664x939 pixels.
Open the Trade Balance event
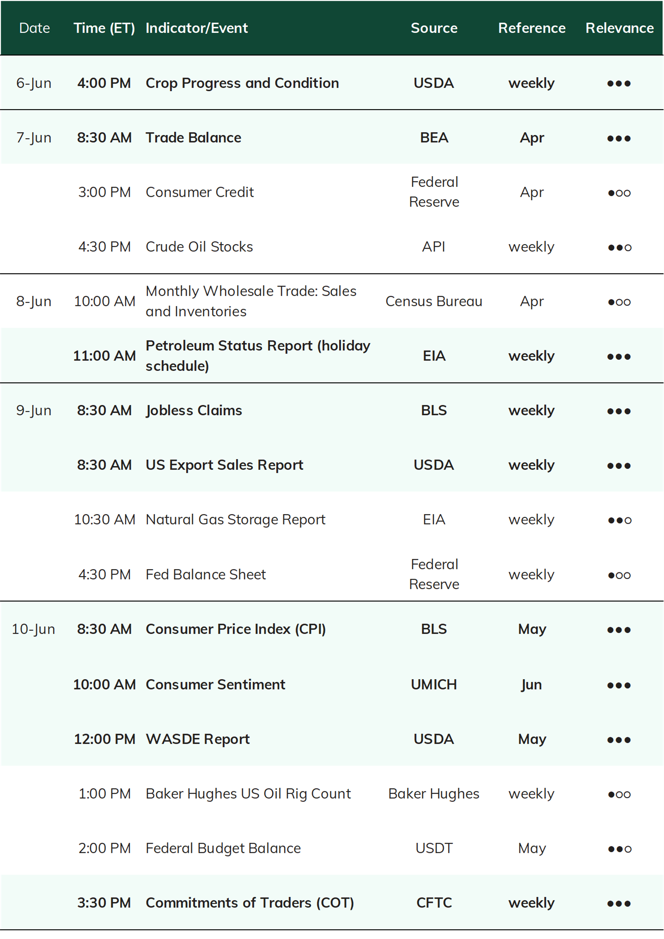pyautogui.click(x=193, y=138)
